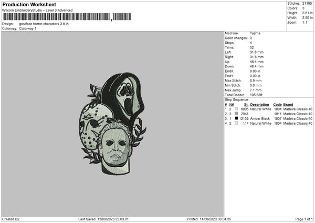Select the white swatch in stop row 1
Screen dimensions: 315x223
(x=236, y=109)
